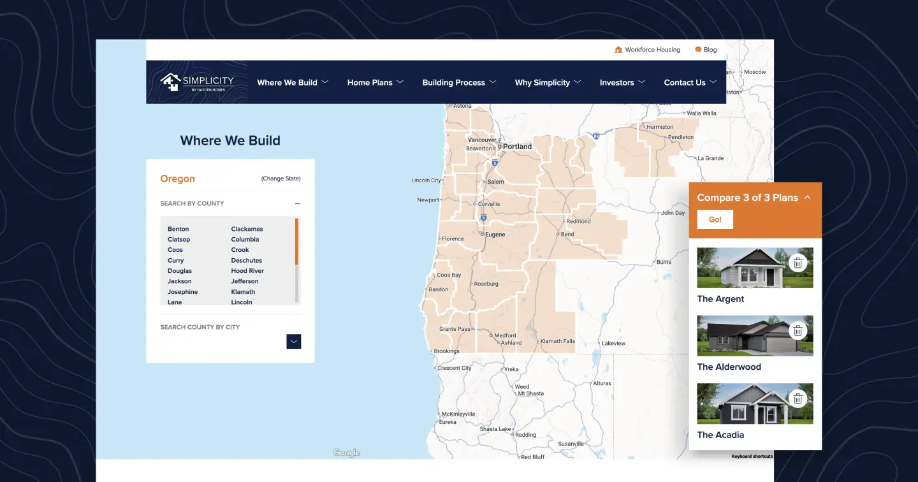Viewport: 918px width, 482px height.
Task: Open the Search County by City dropdown
Action: coord(293,341)
